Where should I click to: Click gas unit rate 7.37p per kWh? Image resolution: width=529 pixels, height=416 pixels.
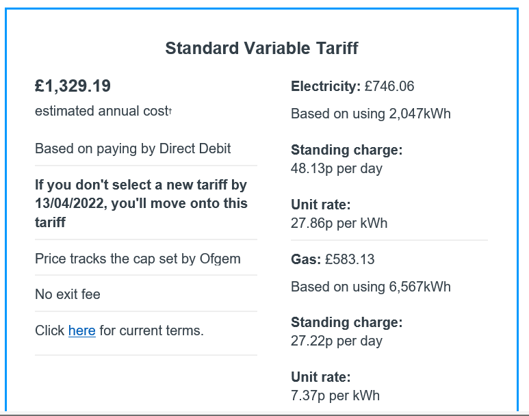pos(335,395)
